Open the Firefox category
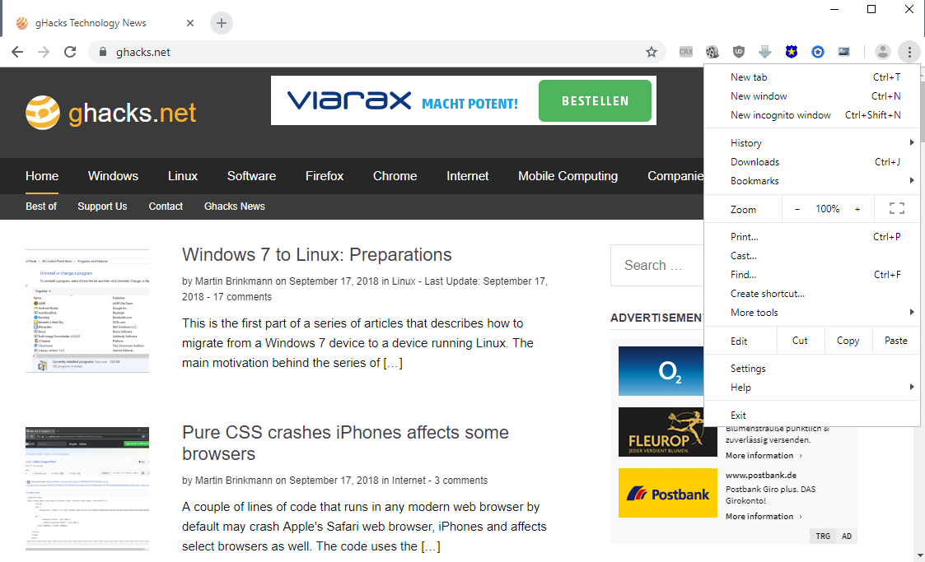This screenshot has height=562, width=925. (325, 176)
